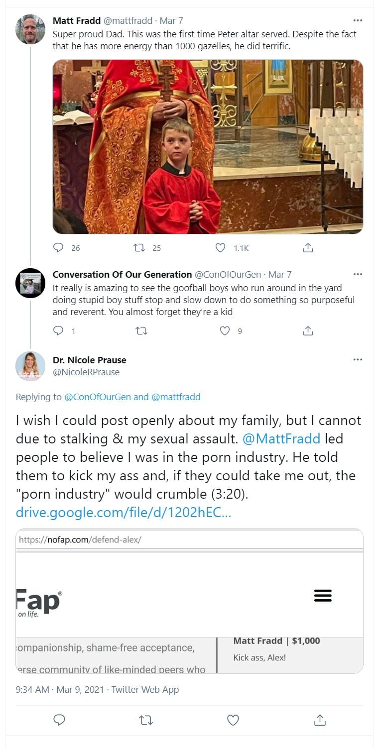This screenshot has height=748, width=380.
Task: Like Dr. Nicole Prause's main tweet
Action: (x=233, y=720)
